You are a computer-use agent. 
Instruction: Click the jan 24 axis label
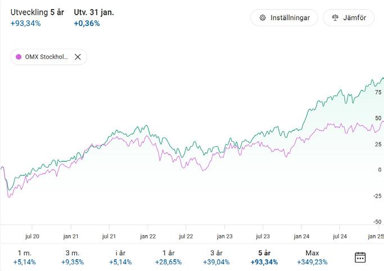click(x=301, y=237)
